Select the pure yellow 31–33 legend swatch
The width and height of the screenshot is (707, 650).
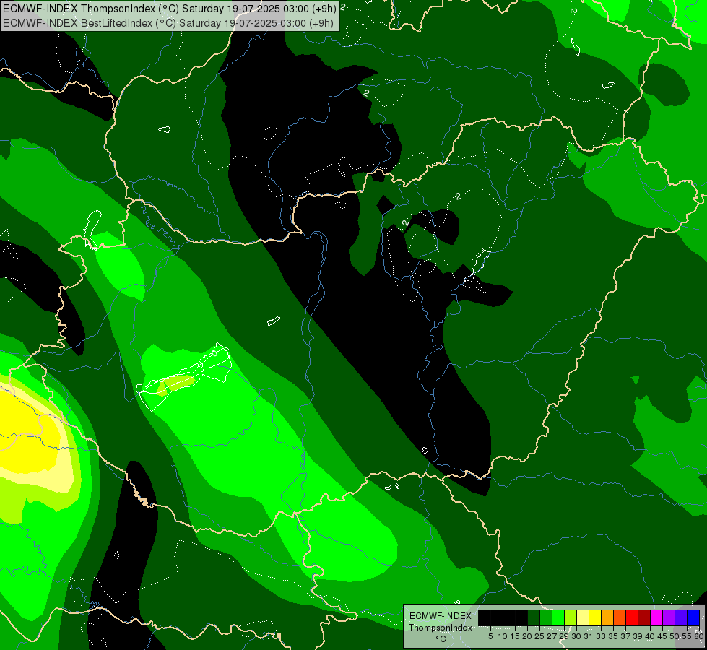click(595, 617)
